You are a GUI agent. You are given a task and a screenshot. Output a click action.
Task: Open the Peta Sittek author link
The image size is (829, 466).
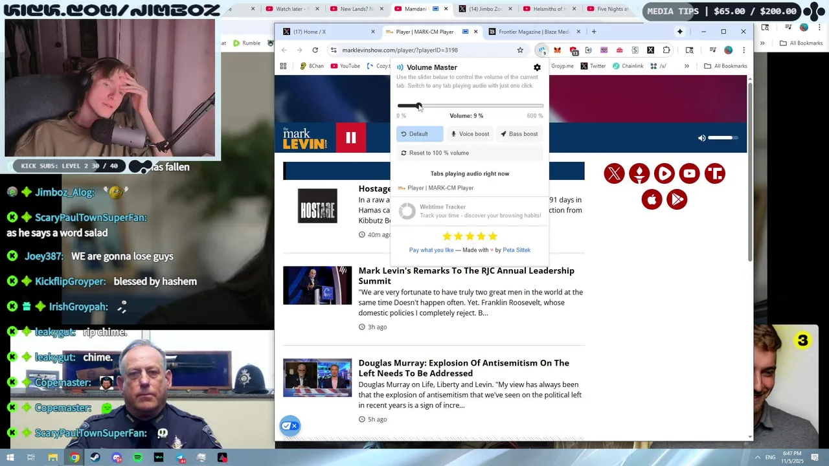516,250
